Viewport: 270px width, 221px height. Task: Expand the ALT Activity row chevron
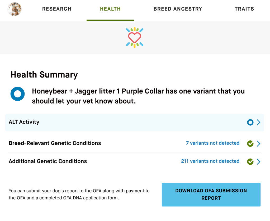pyautogui.click(x=259, y=122)
